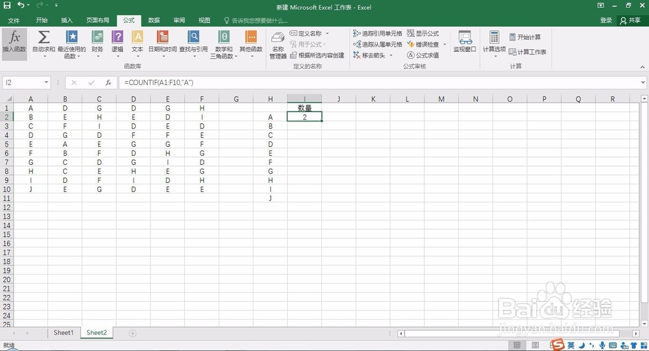Click the Share (共享) button
Screen dimensions: 649x351
pyautogui.click(x=630, y=20)
